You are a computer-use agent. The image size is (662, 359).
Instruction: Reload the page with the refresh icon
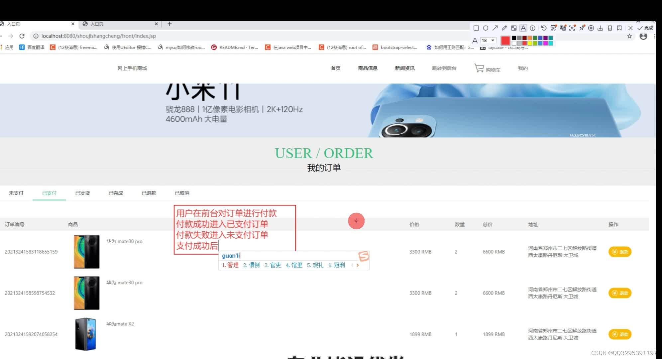[x=22, y=36]
